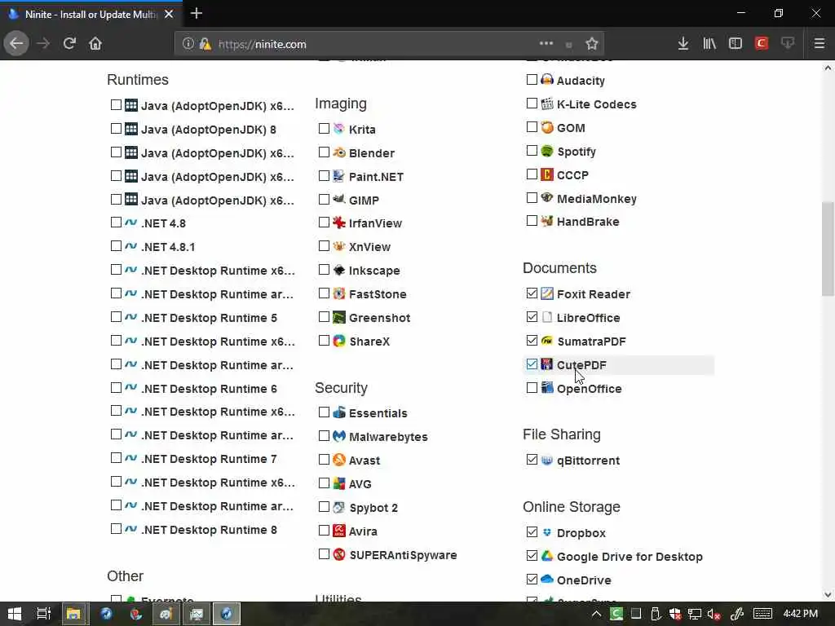Click the Spybot 2 label

(x=373, y=508)
